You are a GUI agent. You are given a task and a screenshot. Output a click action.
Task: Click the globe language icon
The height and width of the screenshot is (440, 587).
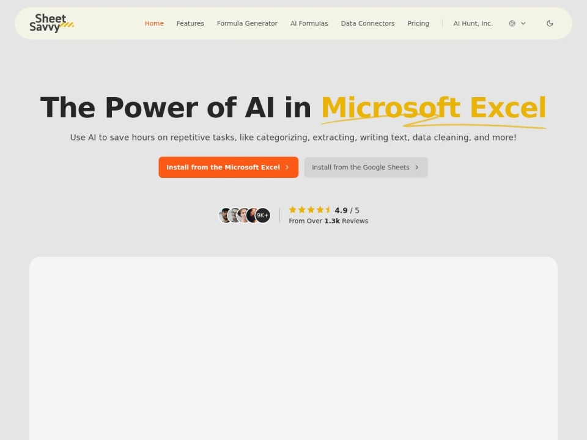click(512, 23)
